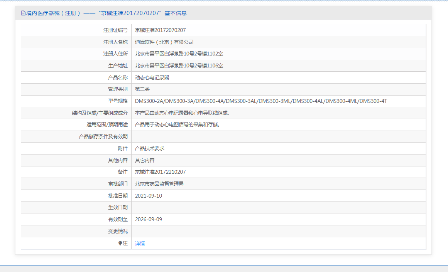448x272 pixels.
Task: Click production address ending with 1106室
Action: point(179,65)
